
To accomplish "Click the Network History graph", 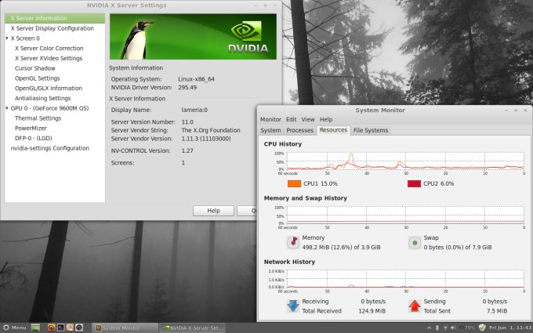I will click(x=405, y=279).
